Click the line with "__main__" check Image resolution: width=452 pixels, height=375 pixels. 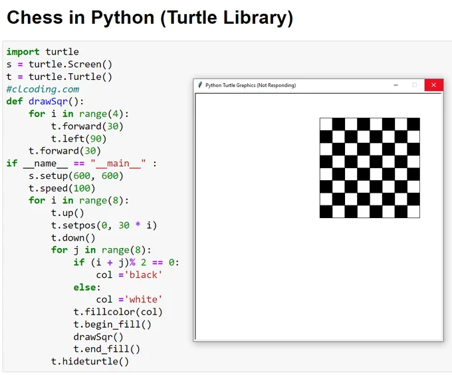point(82,164)
